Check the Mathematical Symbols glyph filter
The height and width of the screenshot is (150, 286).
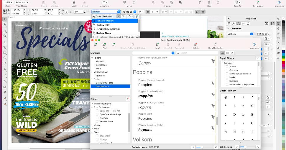pyautogui.click(x=227, y=74)
